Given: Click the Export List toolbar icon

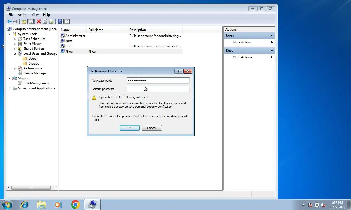Looking at the screenshot, I should tap(51, 21).
